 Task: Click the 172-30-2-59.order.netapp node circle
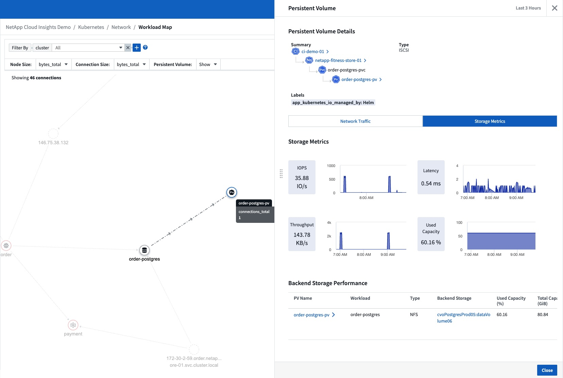pyautogui.click(x=194, y=349)
